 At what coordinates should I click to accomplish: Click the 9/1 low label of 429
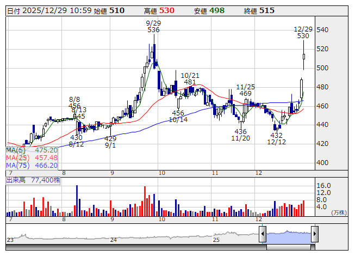coord(110,142)
